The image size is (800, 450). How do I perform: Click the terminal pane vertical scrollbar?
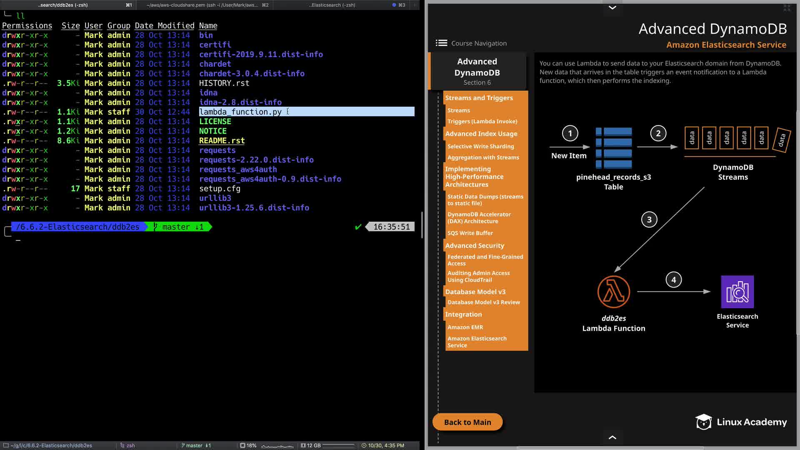[422, 225]
